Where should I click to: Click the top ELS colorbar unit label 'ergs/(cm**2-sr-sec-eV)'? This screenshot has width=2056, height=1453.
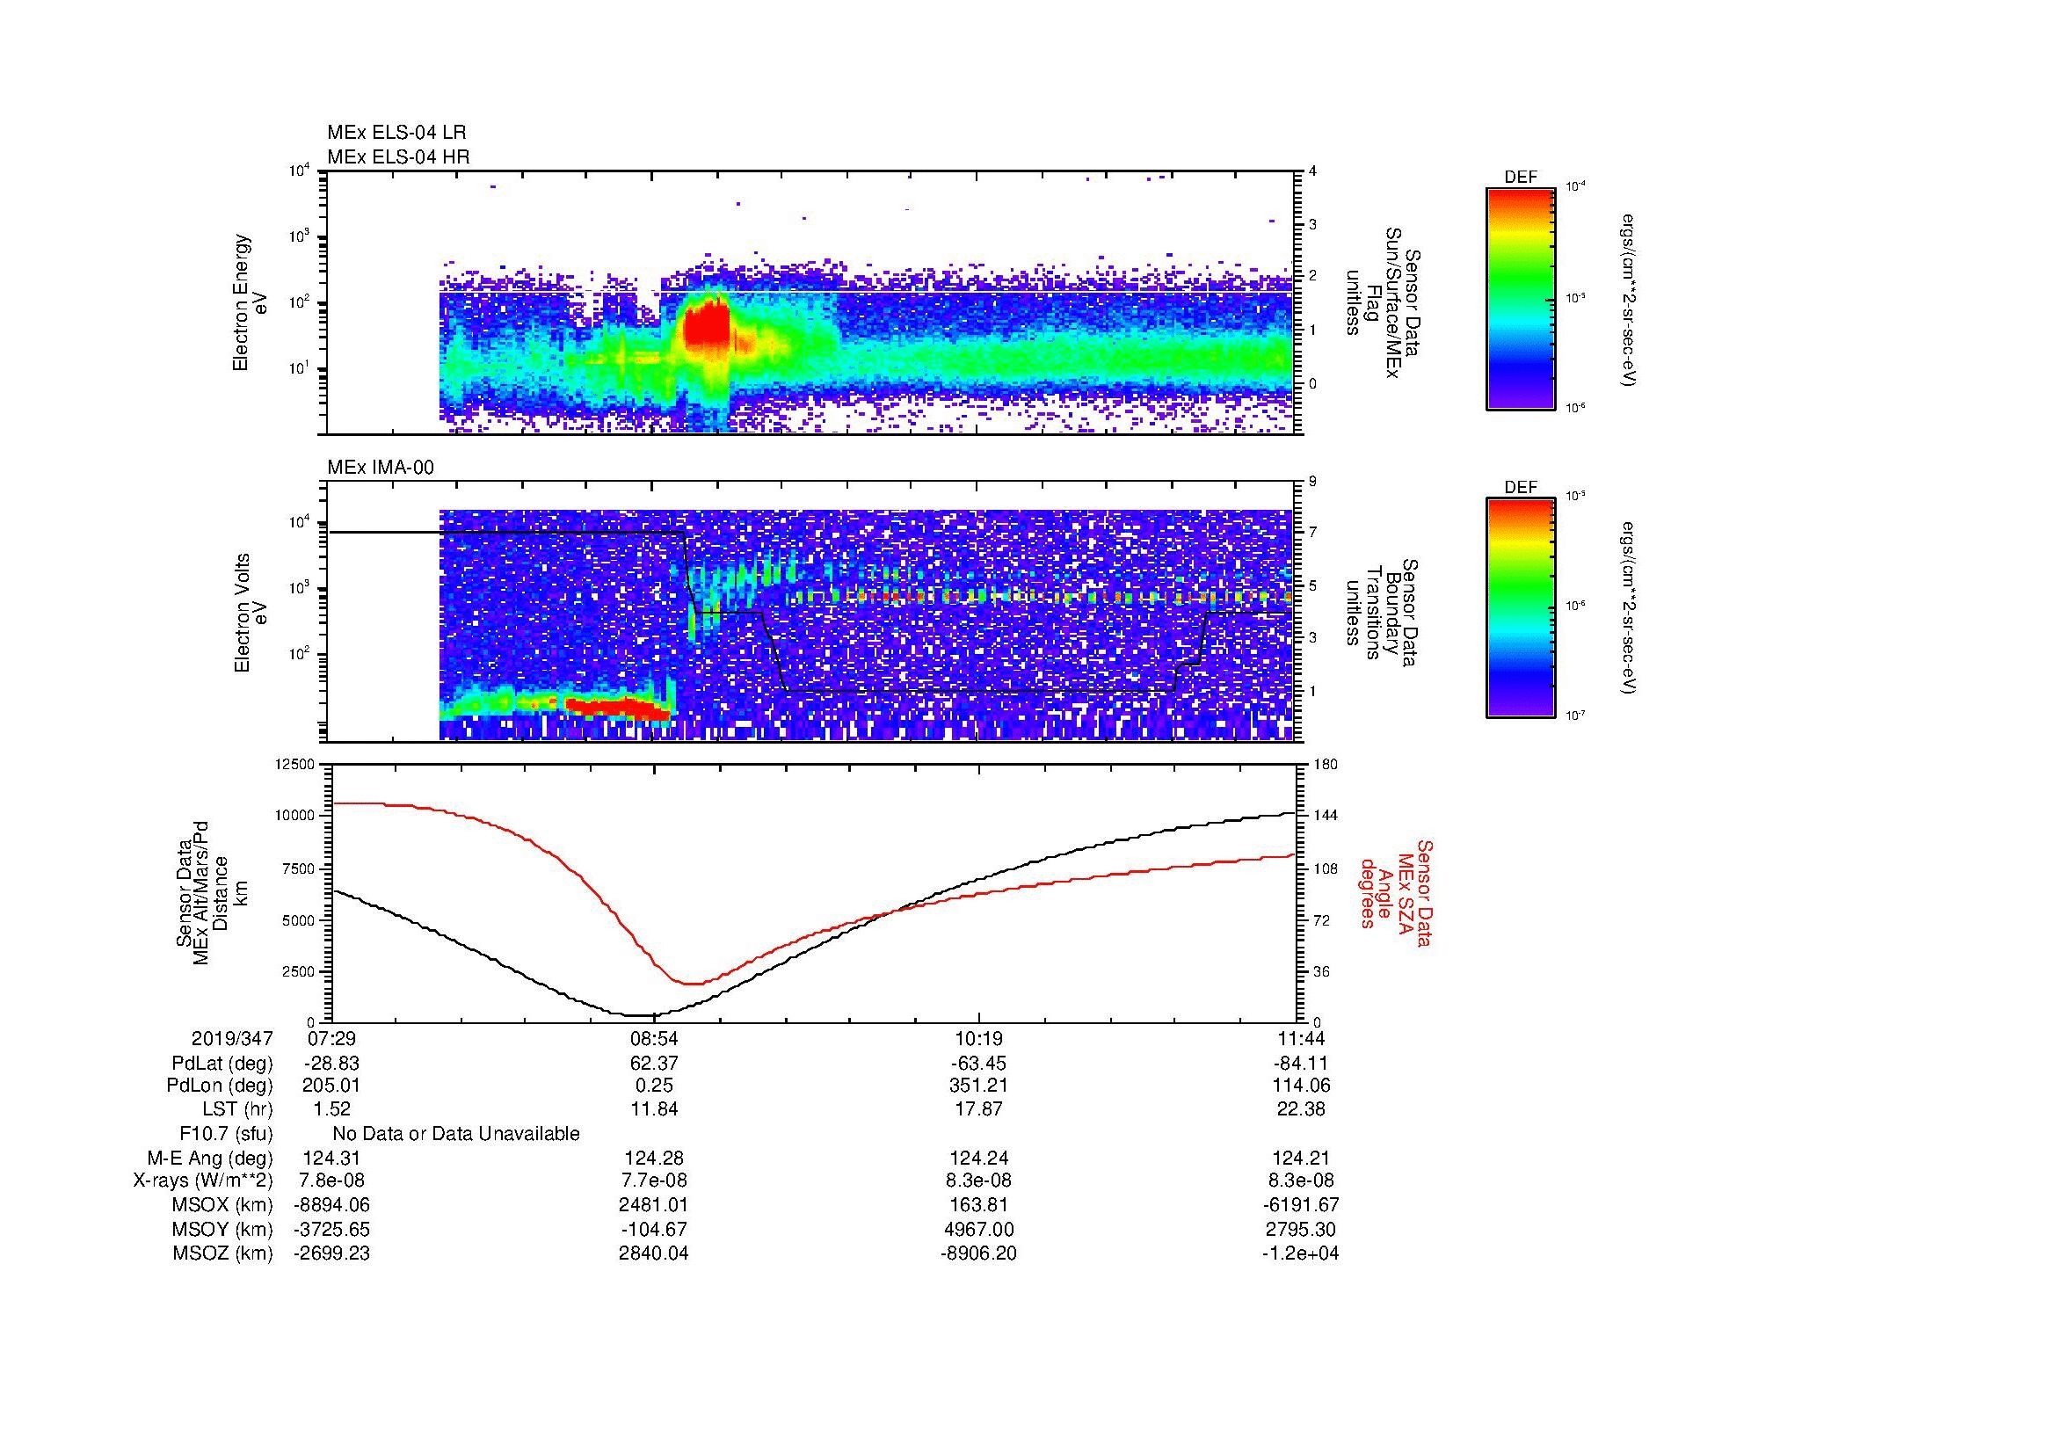(1628, 300)
